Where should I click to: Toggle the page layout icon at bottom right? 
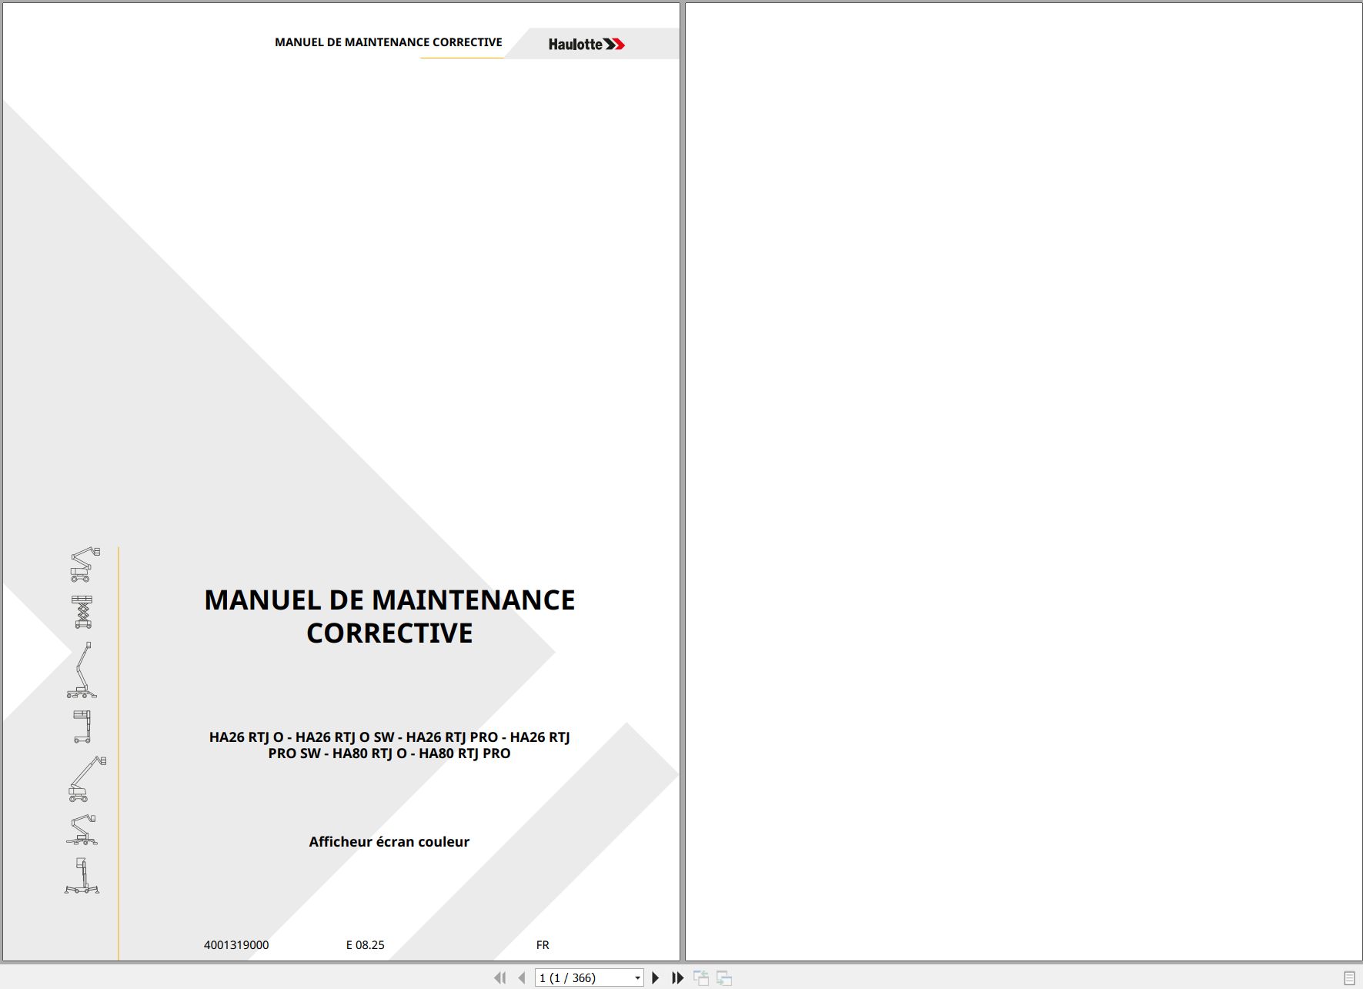[1349, 978]
